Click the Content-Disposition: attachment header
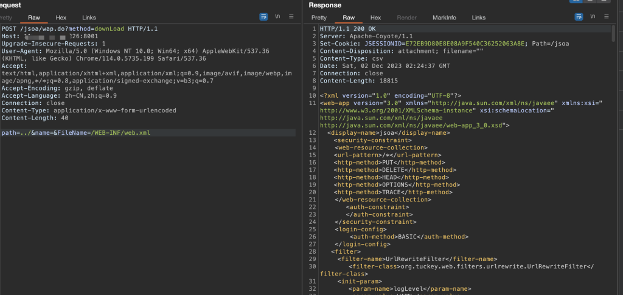Image resolution: width=623 pixels, height=295 pixels. (x=402, y=51)
